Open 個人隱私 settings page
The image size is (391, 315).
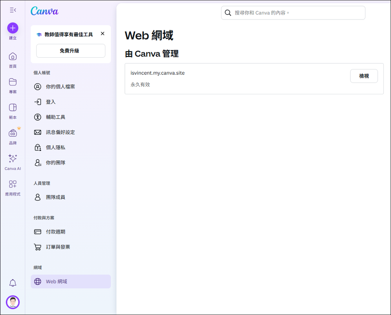71,147
